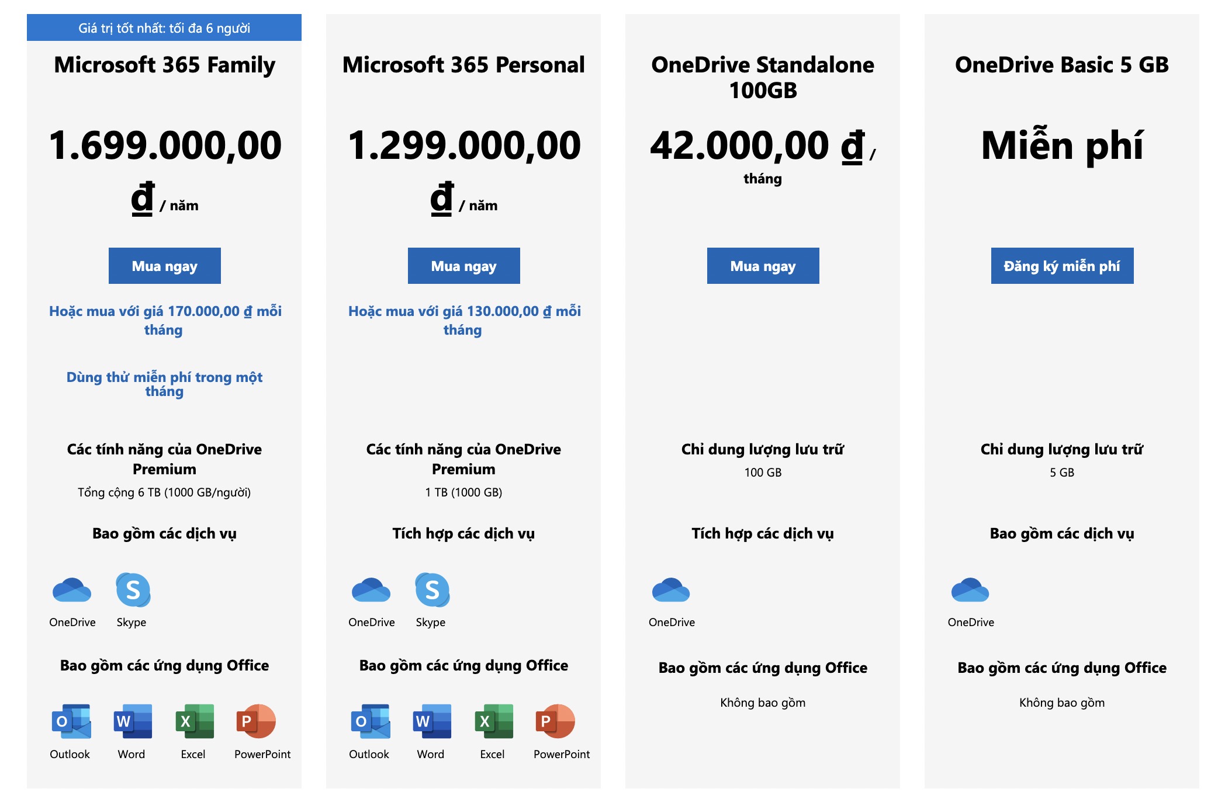Image resolution: width=1218 pixels, height=799 pixels.
Task: Click the OneDrive Basic 5 GB heading
Action: click(1062, 65)
